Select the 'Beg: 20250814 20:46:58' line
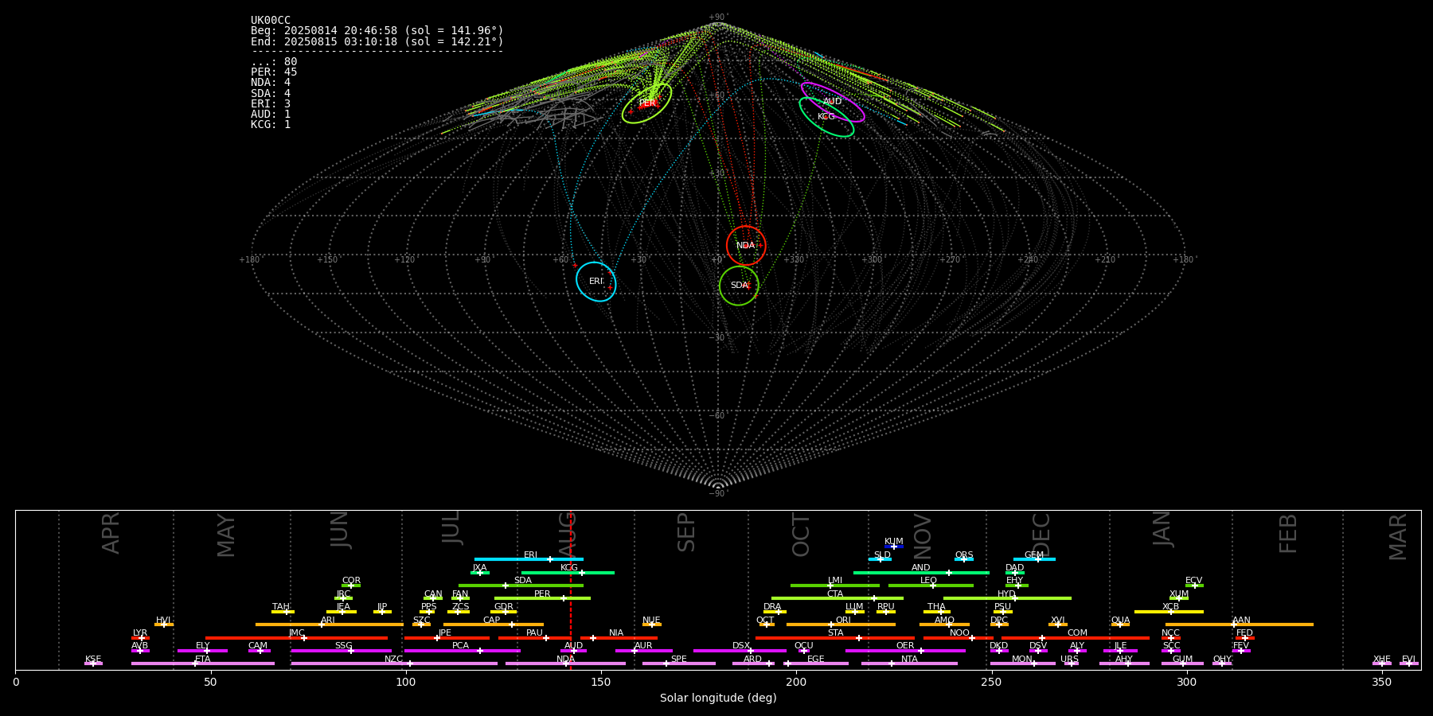Image resolution: width=1433 pixels, height=716 pixels. [x=377, y=31]
